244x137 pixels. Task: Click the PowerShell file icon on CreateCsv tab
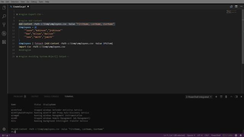pyautogui.click(x=11, y=7)
